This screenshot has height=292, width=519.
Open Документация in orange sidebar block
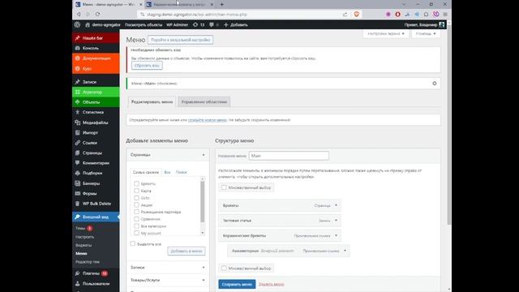(96, 58)
